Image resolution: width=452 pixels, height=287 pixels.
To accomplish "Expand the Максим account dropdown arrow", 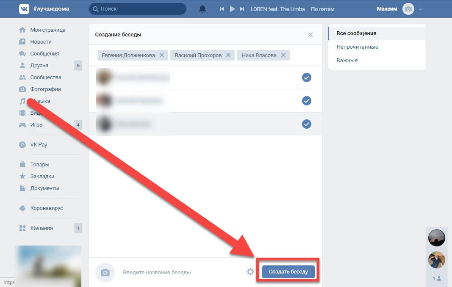I will tap(421, 9).
